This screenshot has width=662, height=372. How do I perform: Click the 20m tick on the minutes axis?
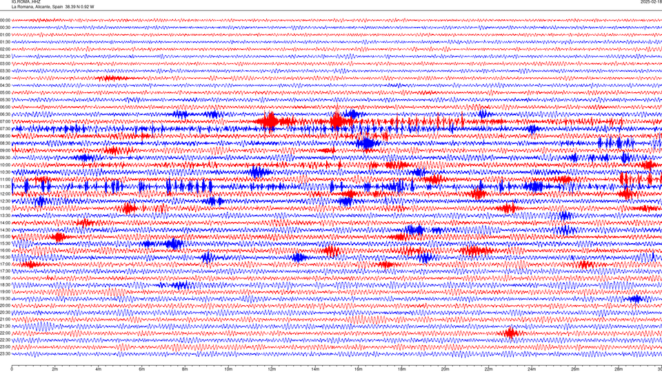[x=445, y=369]
